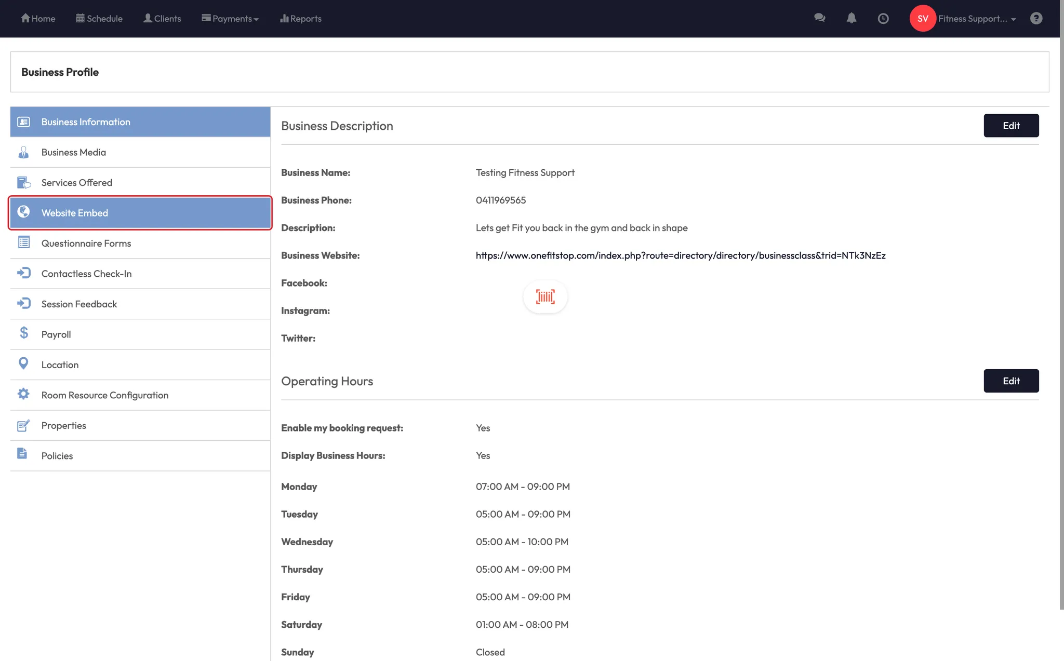Viewport: 1064px width, 661px height.
Task: Open the clock history icon
Action: pos(883,19)
